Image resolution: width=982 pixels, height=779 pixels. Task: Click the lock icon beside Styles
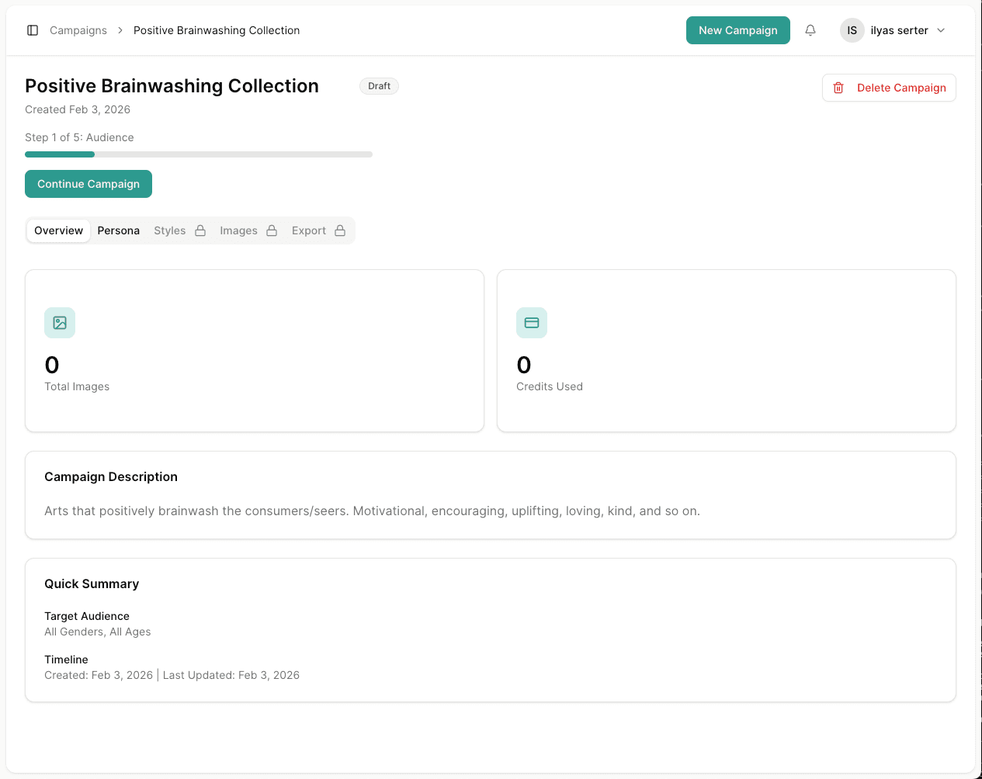click(x=200, y=230)
